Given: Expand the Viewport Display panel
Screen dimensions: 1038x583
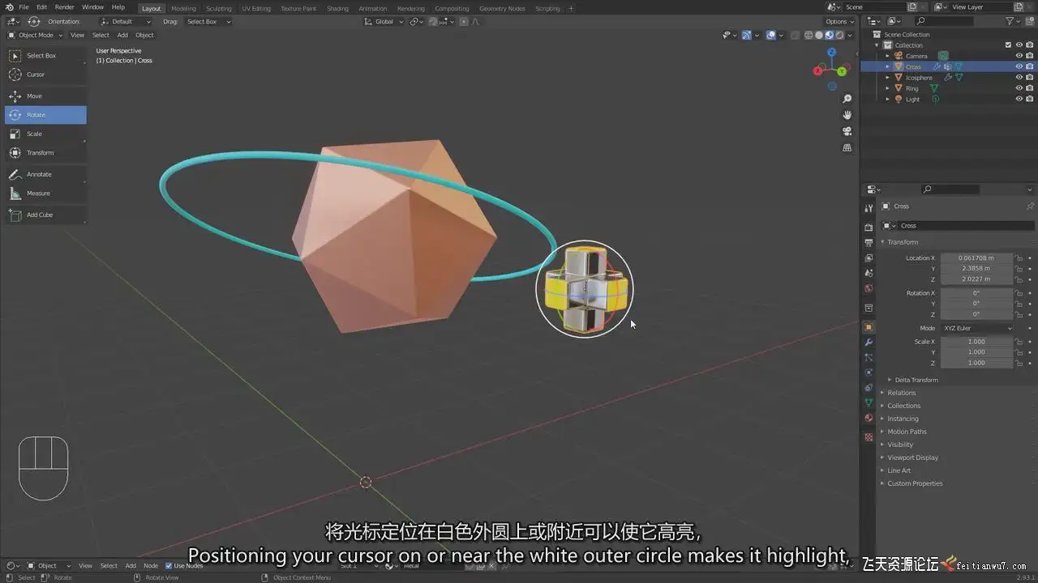Looking at the screenshot, I should click(912, 457).
